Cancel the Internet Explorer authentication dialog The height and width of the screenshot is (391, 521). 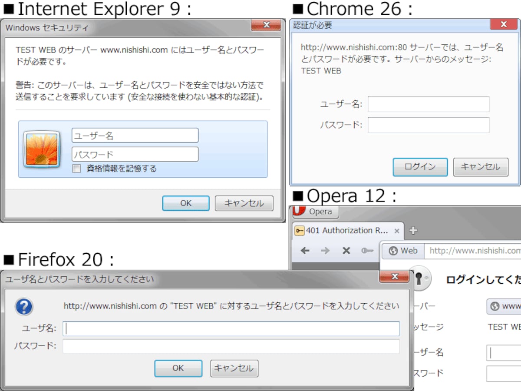244,203
